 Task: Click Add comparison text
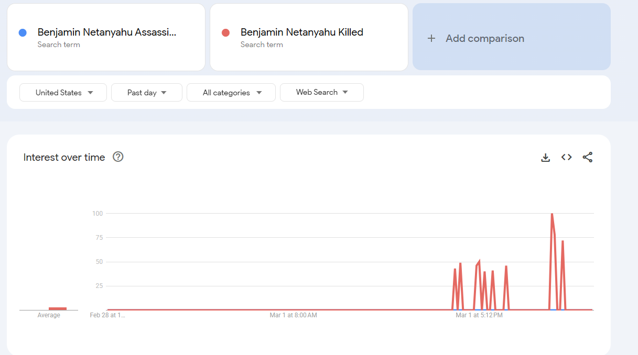[x=485, y=38]
